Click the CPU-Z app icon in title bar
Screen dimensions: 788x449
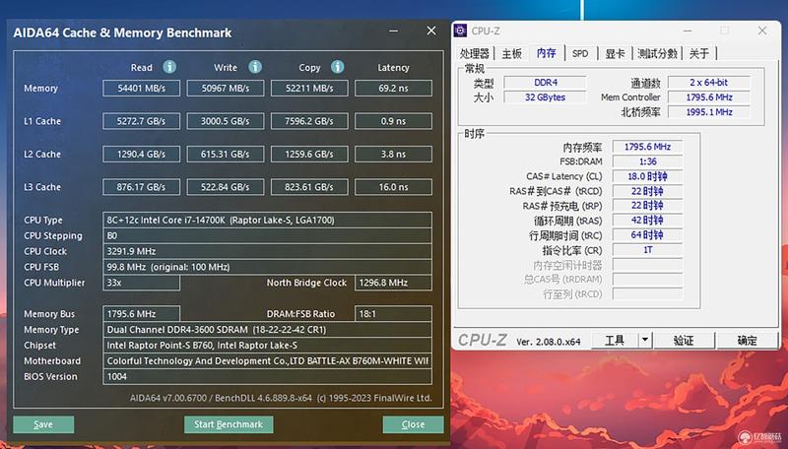click(460, 31)
